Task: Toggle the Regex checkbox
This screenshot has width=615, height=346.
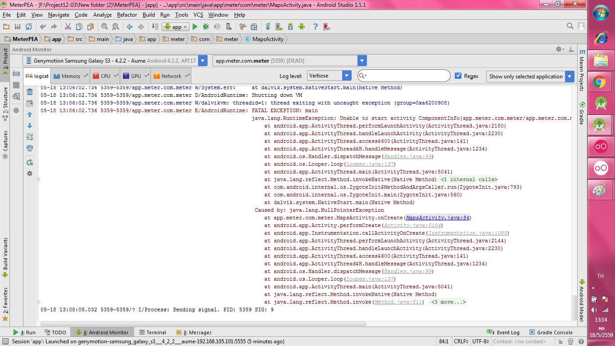Action: (458, 76)
